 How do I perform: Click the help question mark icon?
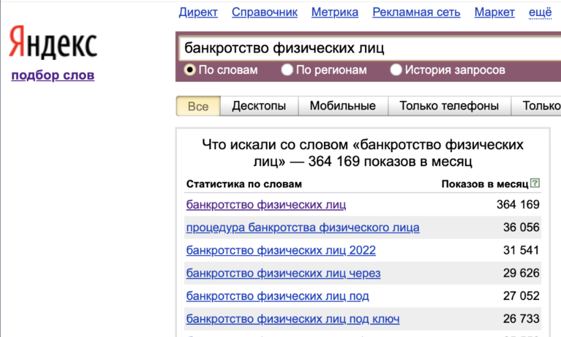point(535,183)
